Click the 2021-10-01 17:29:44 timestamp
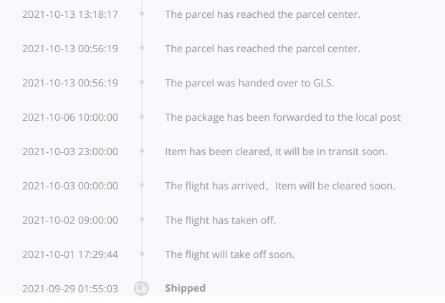The image size is (445, 303). click(x=70, y=254)
